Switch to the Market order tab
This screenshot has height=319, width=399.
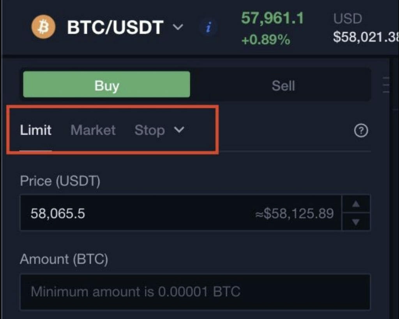point(93,130)
